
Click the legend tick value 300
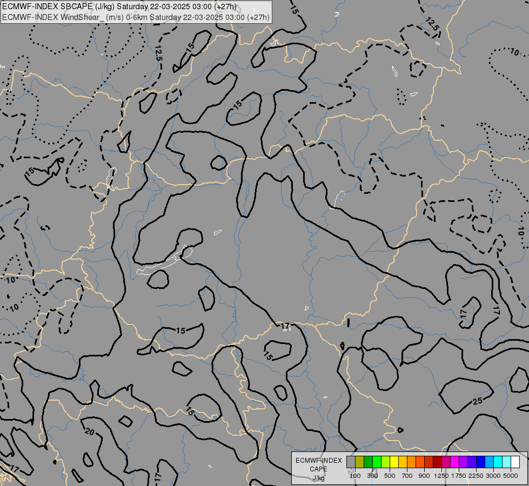pos(372,476)
